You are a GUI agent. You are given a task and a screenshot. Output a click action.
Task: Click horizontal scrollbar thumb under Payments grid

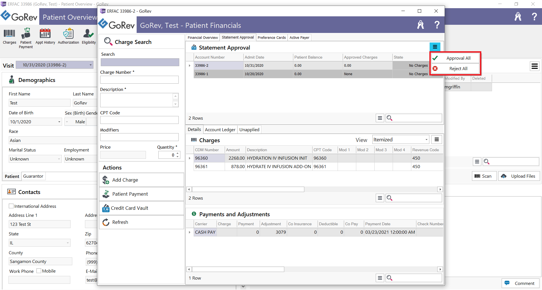tap(238, 269)
